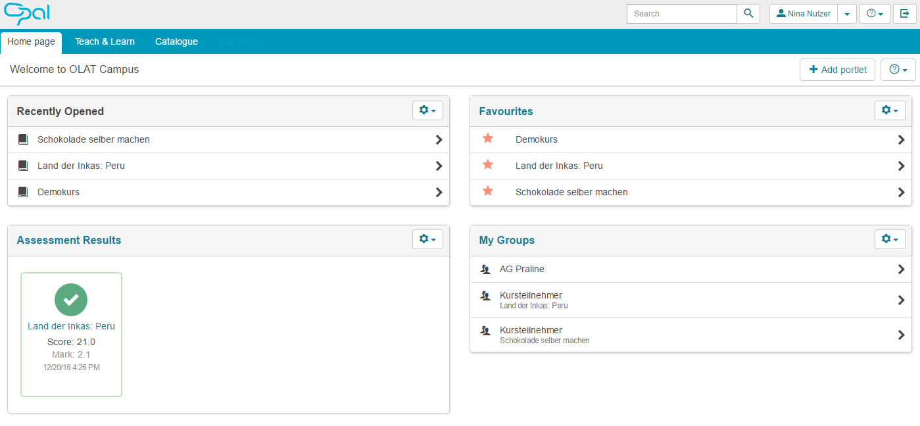Open the Catalogue tab
Viewport: 920px width, 426px height.
tap(176, 41)
